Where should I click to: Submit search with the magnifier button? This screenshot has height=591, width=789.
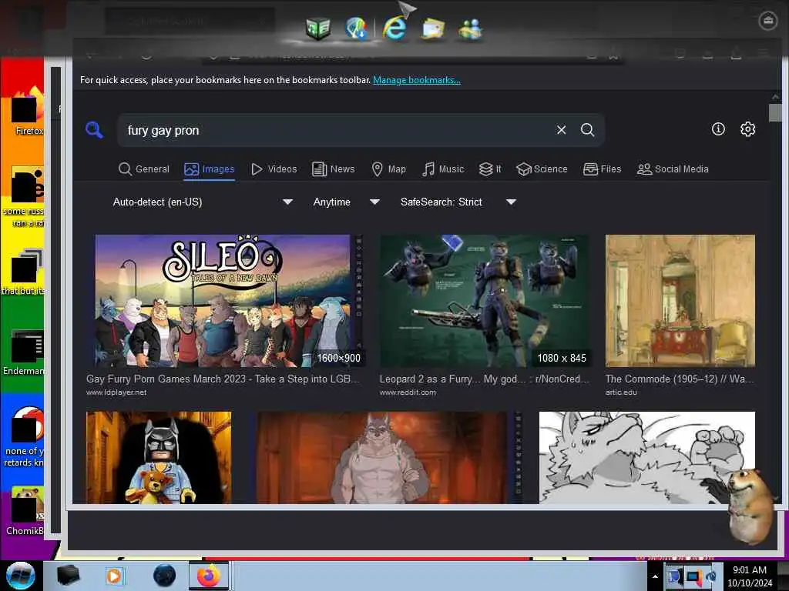(587, 129)
